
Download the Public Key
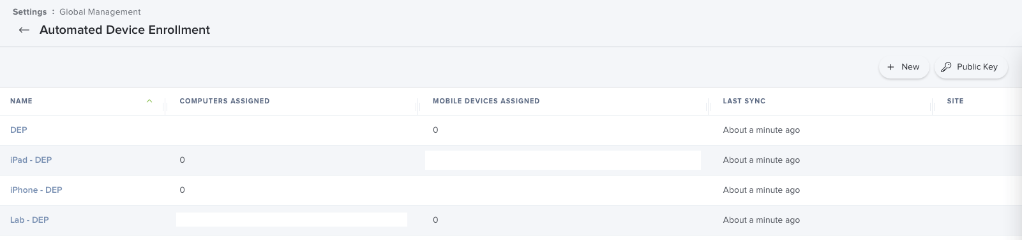click(971, 67)
